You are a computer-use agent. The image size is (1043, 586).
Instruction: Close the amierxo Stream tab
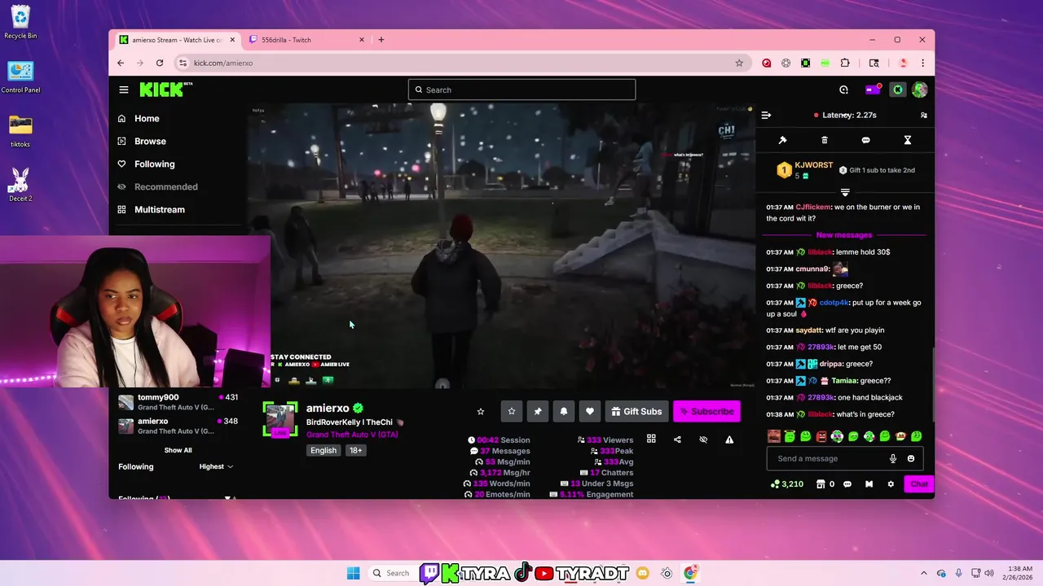232,40
